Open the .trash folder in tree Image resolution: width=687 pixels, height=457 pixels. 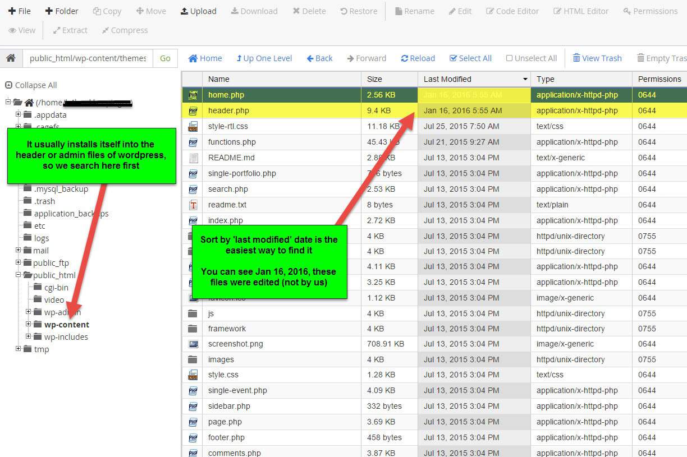(x=44, y=201)
